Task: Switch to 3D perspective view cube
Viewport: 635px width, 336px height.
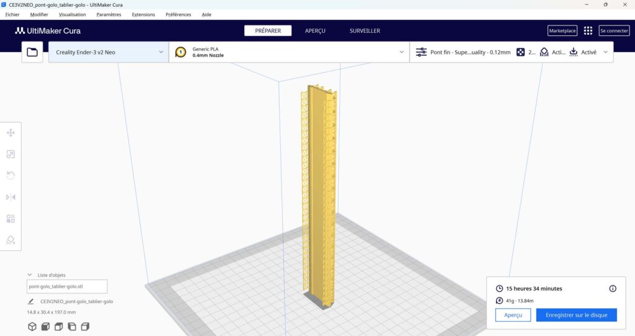Action: click(x=32, y=326)
